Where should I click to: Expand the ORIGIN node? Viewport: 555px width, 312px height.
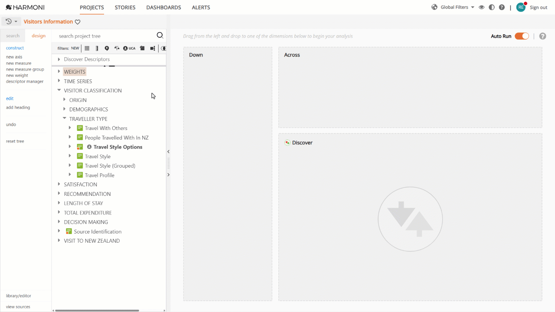(65, 100)
